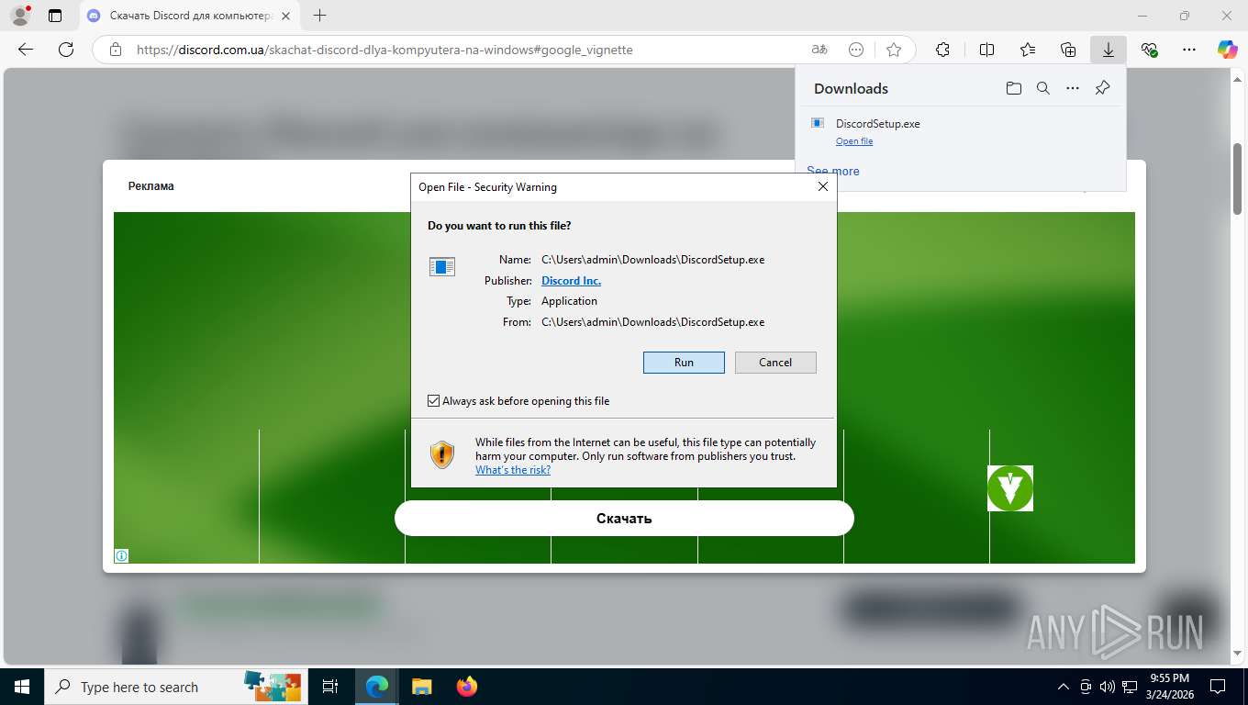Click the Run button
This screenshot has height=705, width=1248.
pos(684,363)
